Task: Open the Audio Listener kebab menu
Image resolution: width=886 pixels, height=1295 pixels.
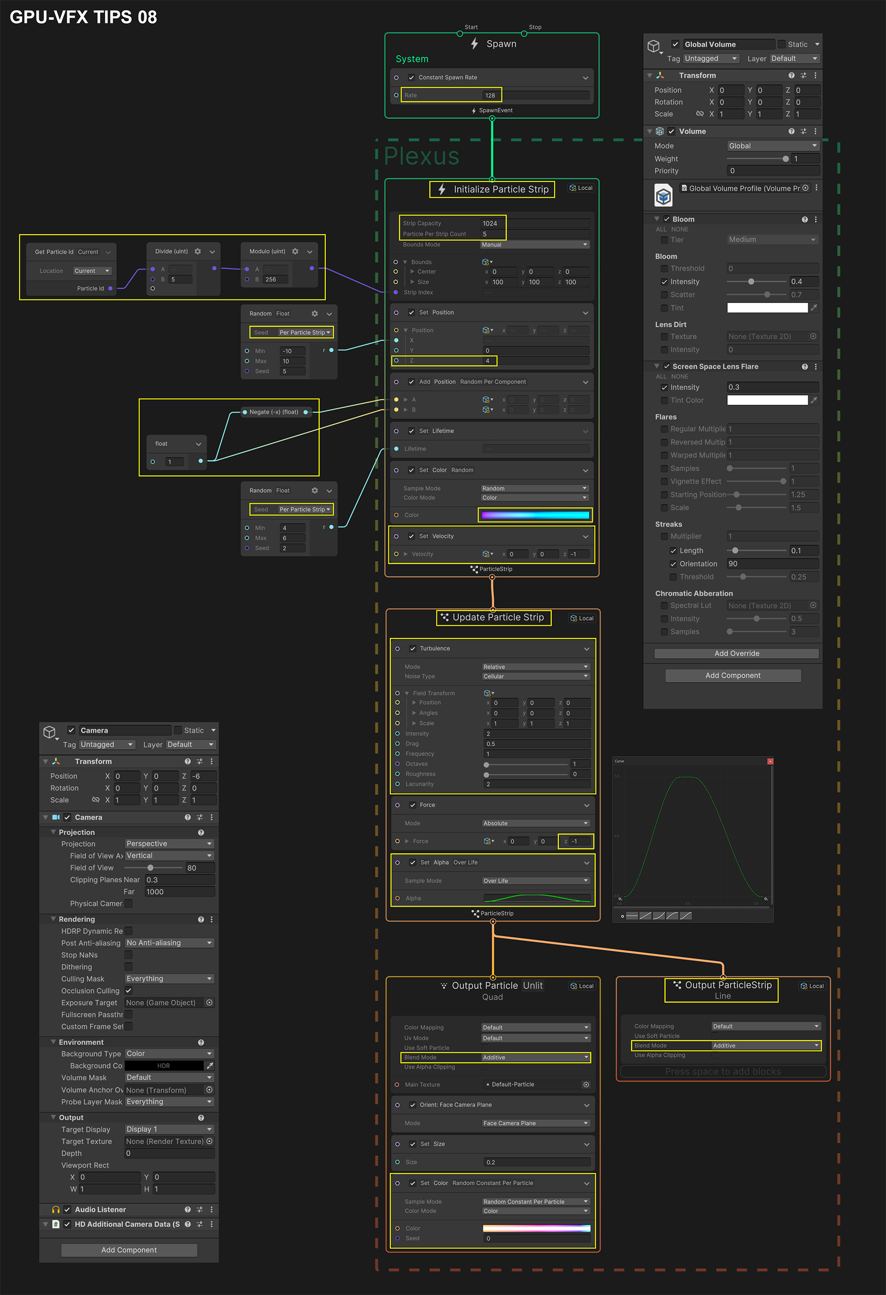Action: [212, 1210]
